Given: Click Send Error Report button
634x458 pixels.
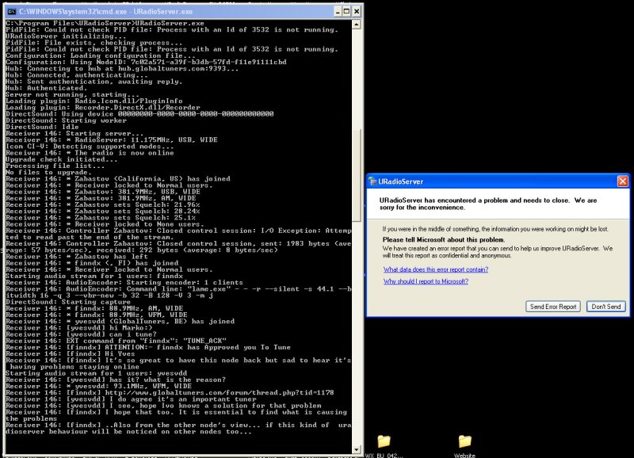Looking at the screenshot, I should click(x=553, y=307).
